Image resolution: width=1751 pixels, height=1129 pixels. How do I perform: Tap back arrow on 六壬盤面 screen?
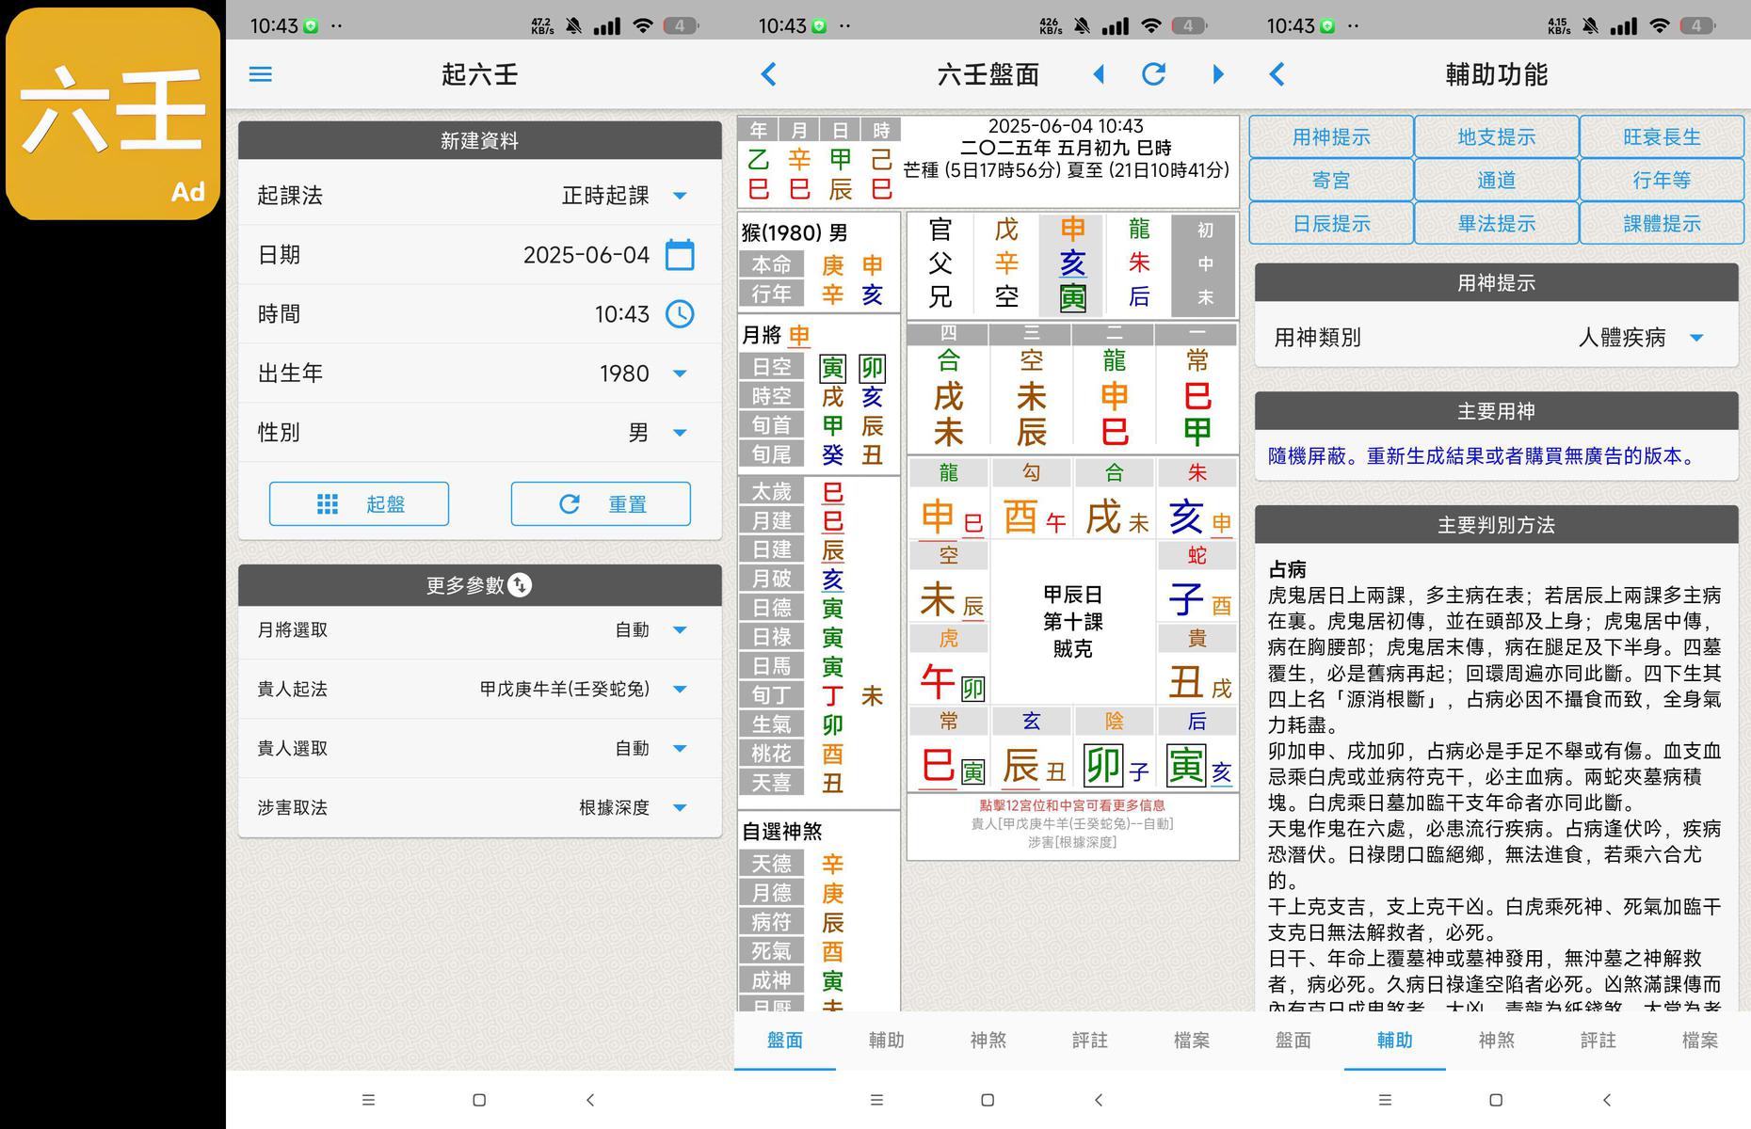[769, 74]
